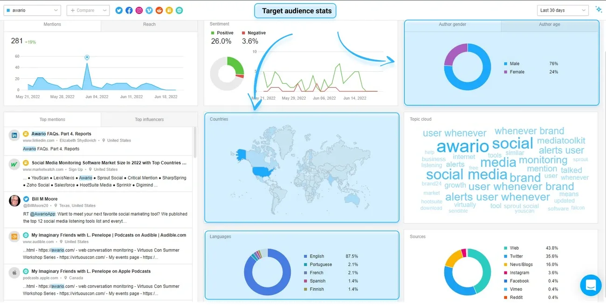
Task: Open Social Media Monitoring Software Market Size mention
Action: (x=109, y=163)
